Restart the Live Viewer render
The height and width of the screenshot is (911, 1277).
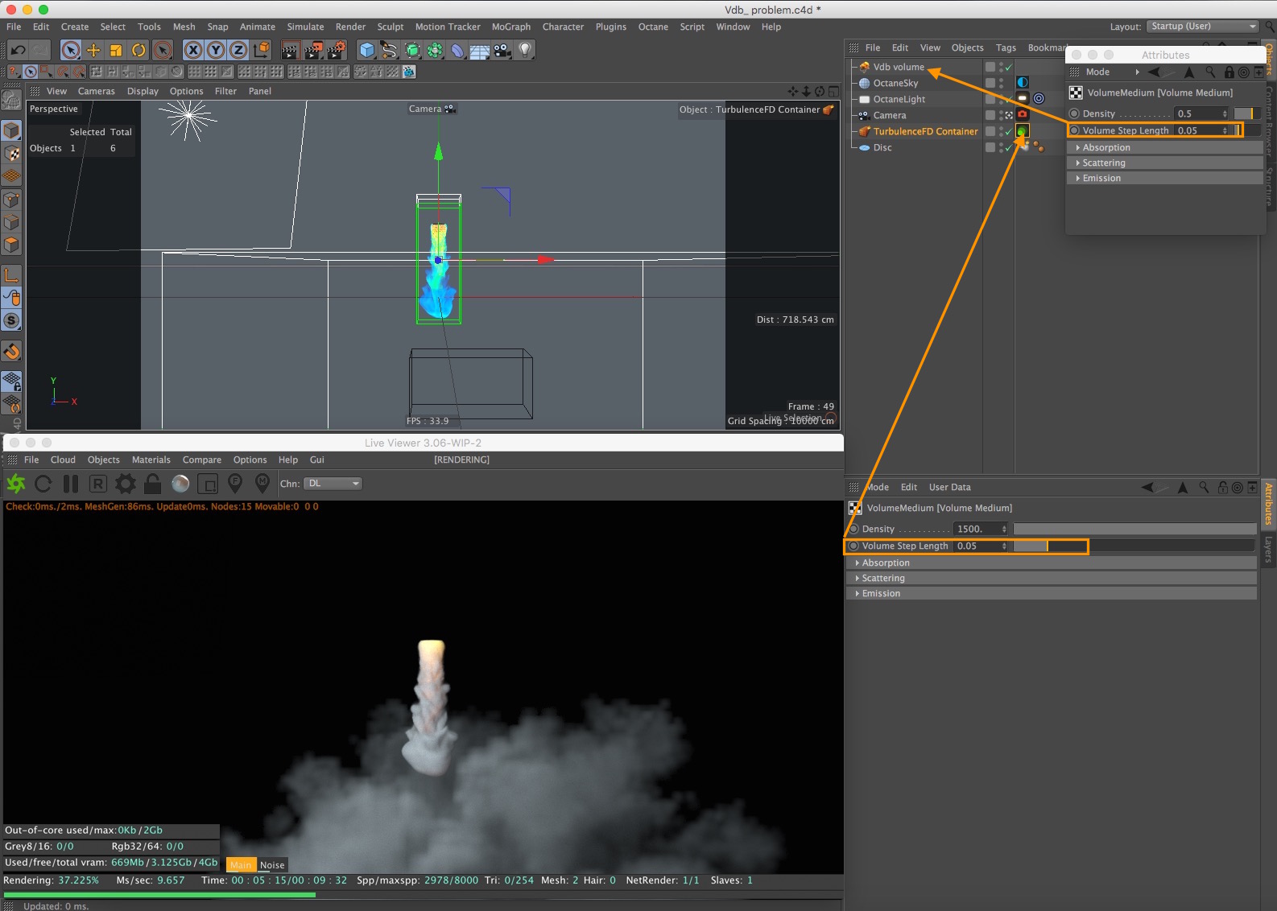pyautogui.click(x=43, y=484)
